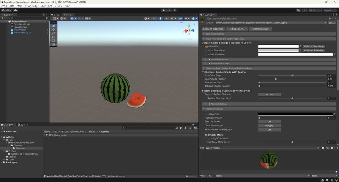The width and height of the screenshot is (339, 182).
Task: Select the Move tool in scene toolbar
Action: tap(54, 29)
